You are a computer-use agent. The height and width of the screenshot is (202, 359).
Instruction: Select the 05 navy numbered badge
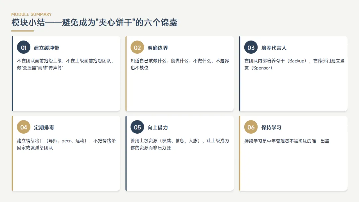pos(137,127)
